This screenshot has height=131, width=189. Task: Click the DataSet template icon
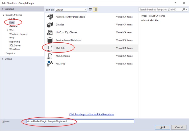pos(50,25)
